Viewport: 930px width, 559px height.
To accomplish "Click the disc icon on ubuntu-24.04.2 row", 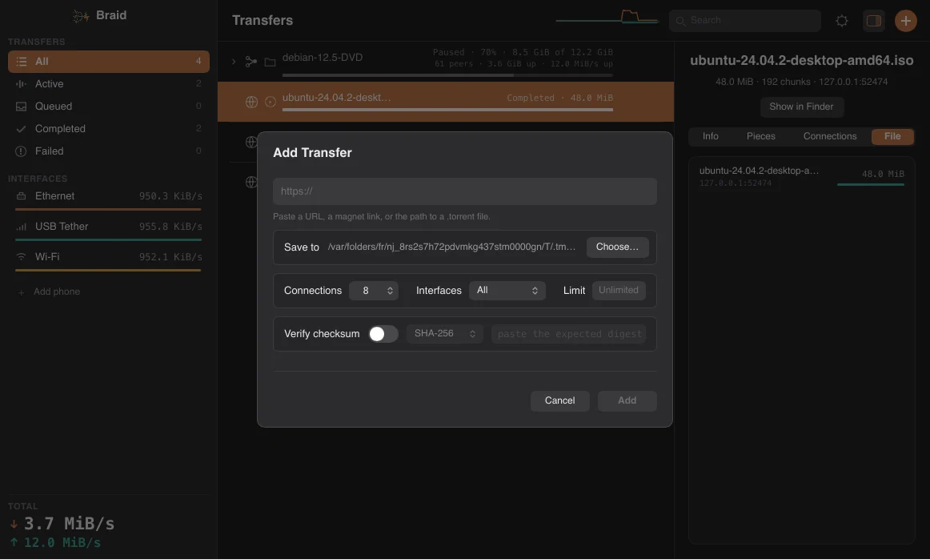I will 271,102.
